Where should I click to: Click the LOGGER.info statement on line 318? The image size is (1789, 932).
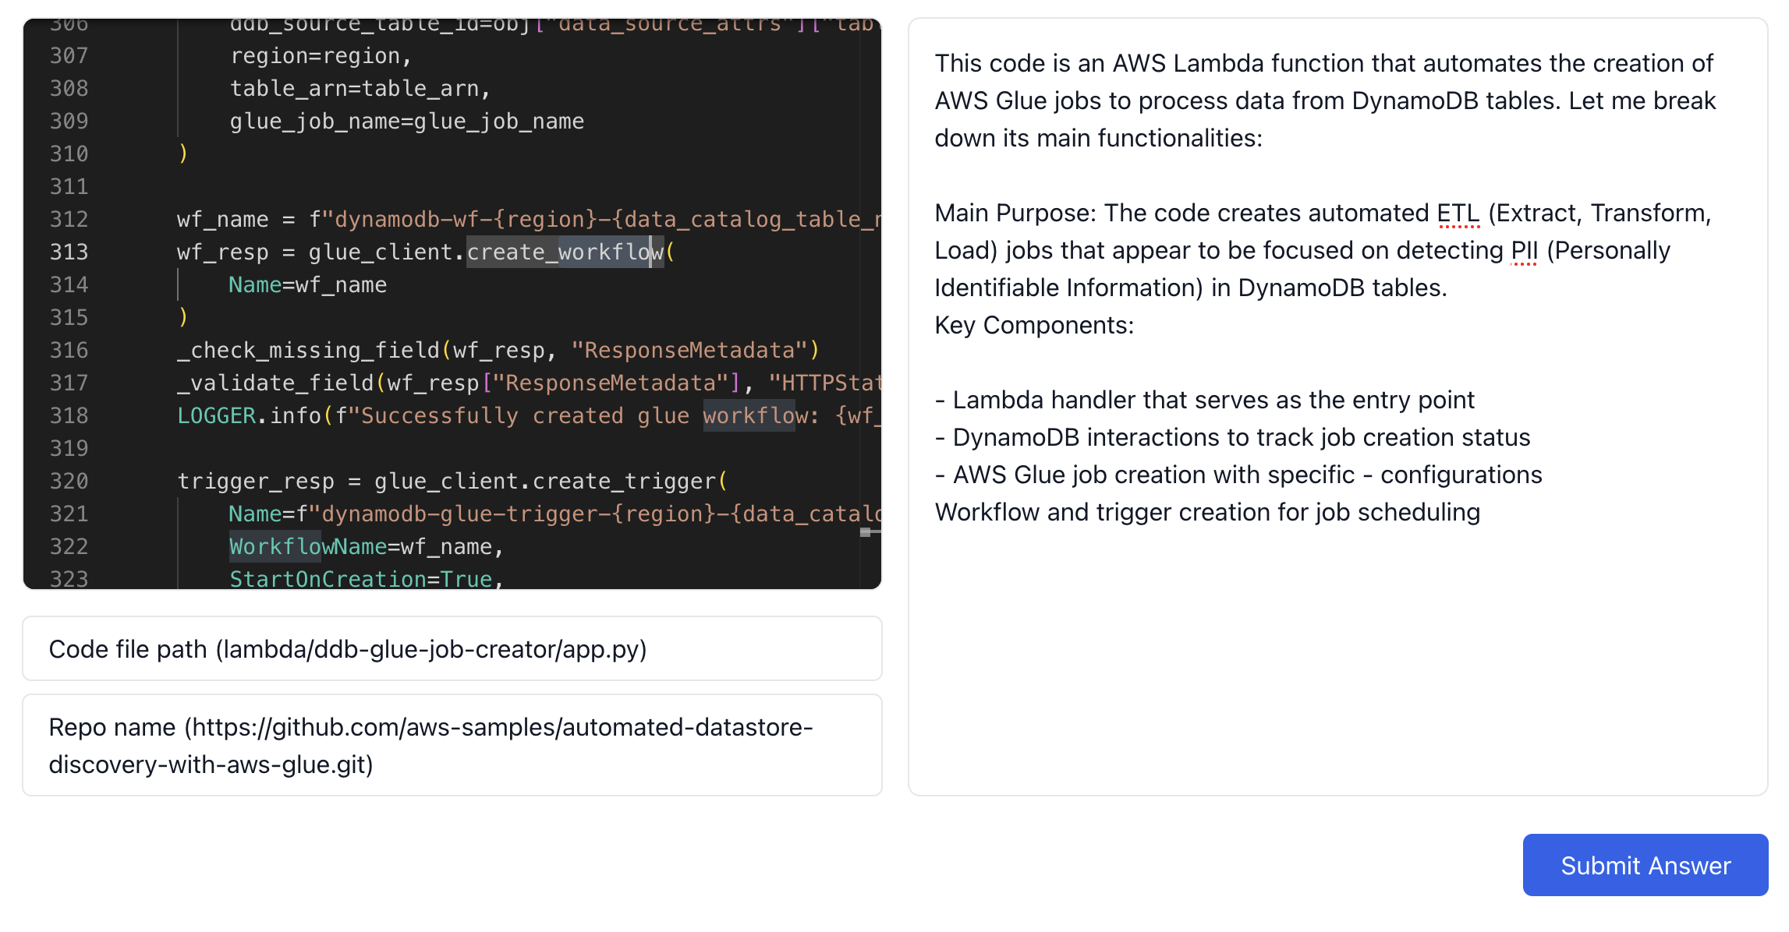coord(250,415)
